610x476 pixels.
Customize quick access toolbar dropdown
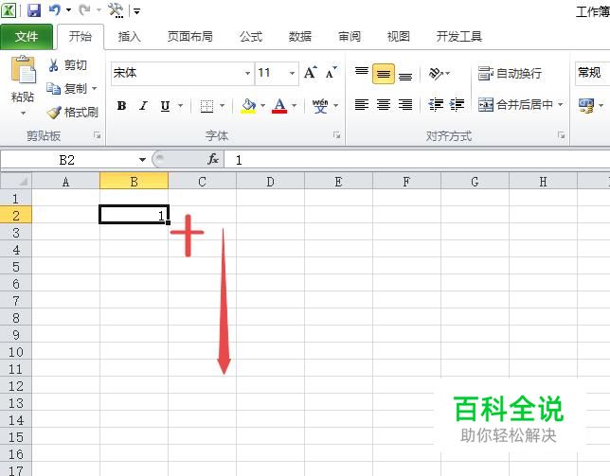pyautogui.click(x=137, y=11)
